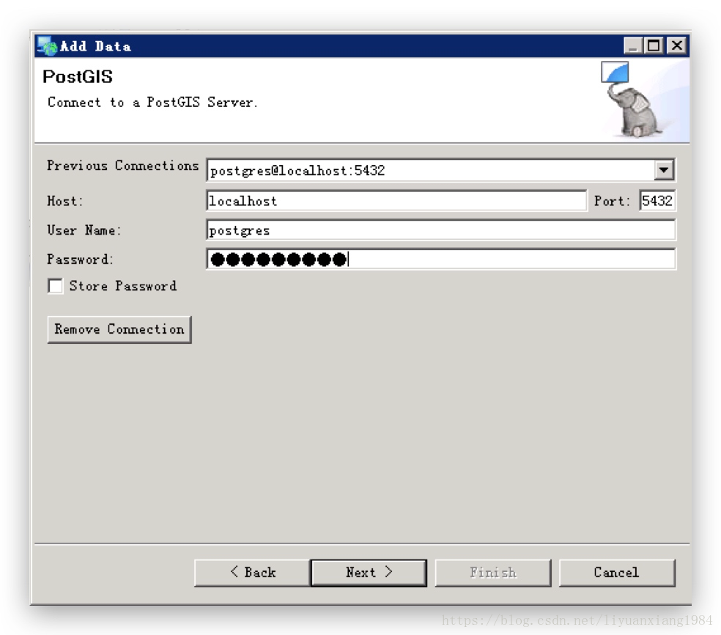Focus the Host input field
This screenshot has width=721, height=635.
point(396,201)
